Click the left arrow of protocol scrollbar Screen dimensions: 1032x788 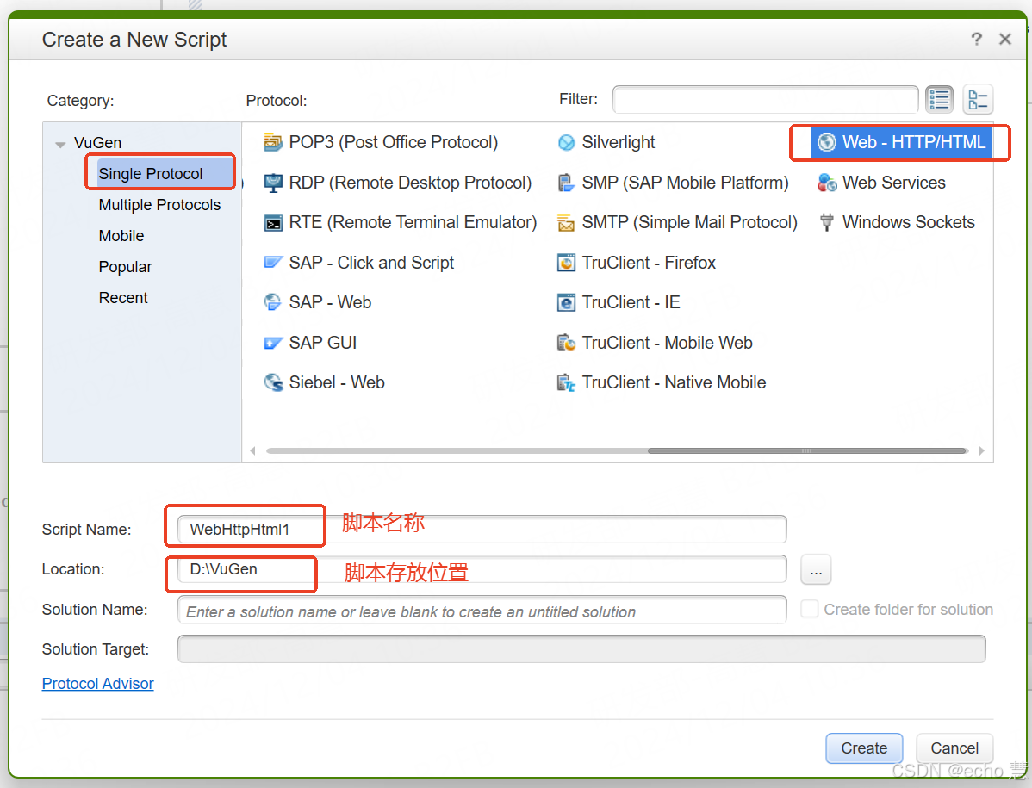[252, 450]
